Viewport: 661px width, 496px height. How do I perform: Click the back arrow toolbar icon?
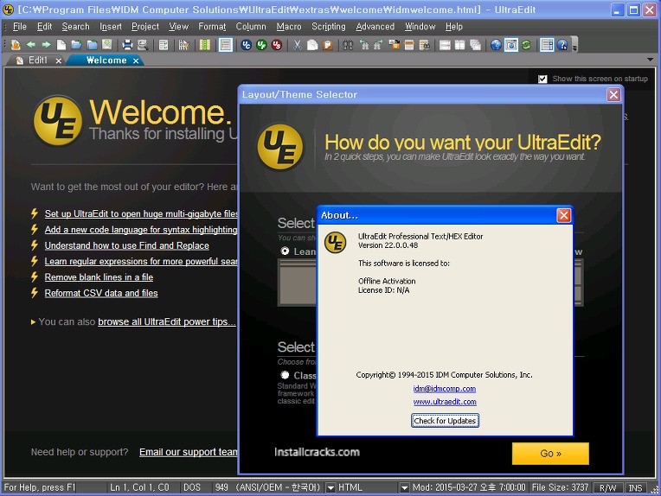[x=30, y=45]
